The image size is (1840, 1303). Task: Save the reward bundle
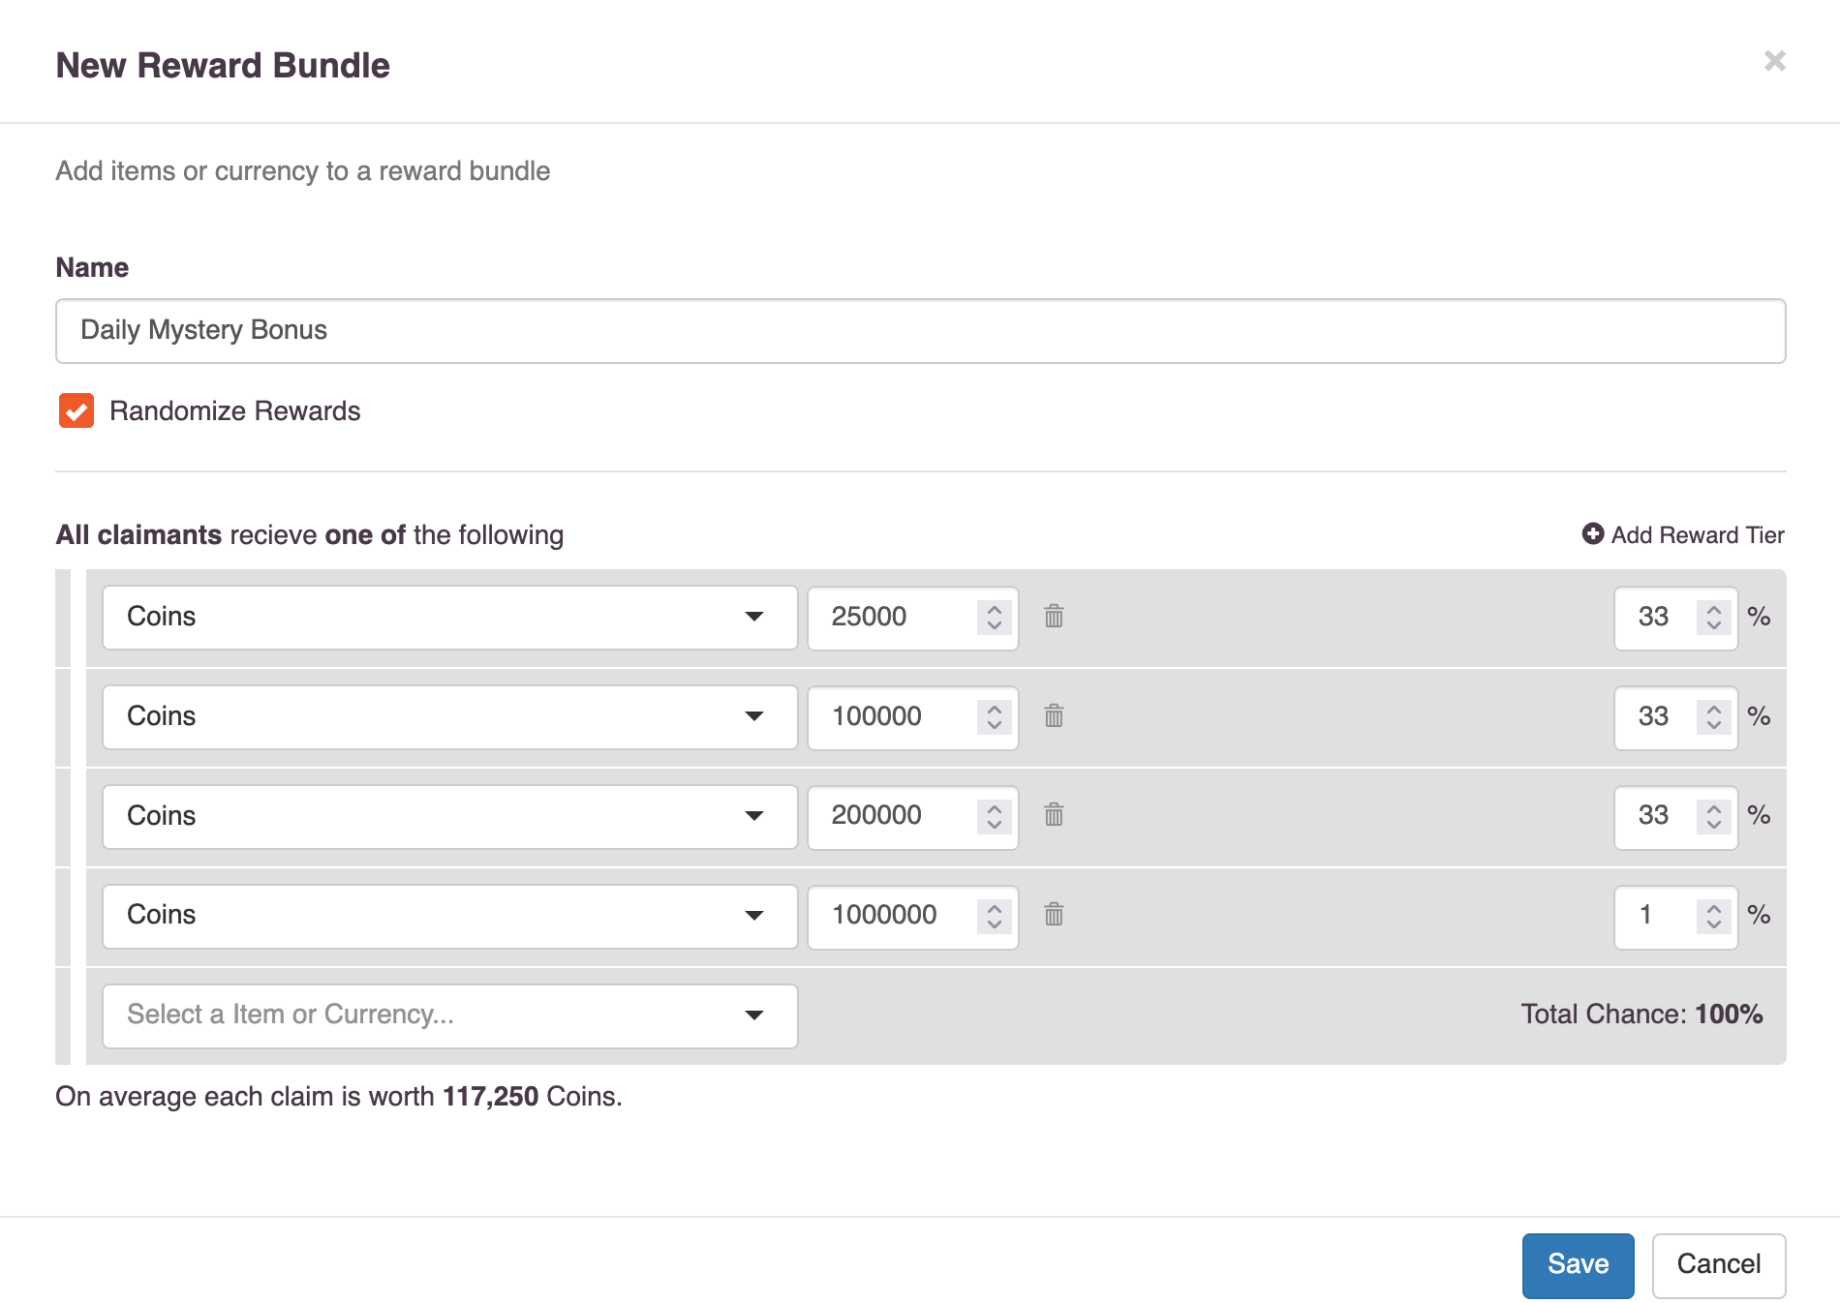[x=1577, y=1264]
